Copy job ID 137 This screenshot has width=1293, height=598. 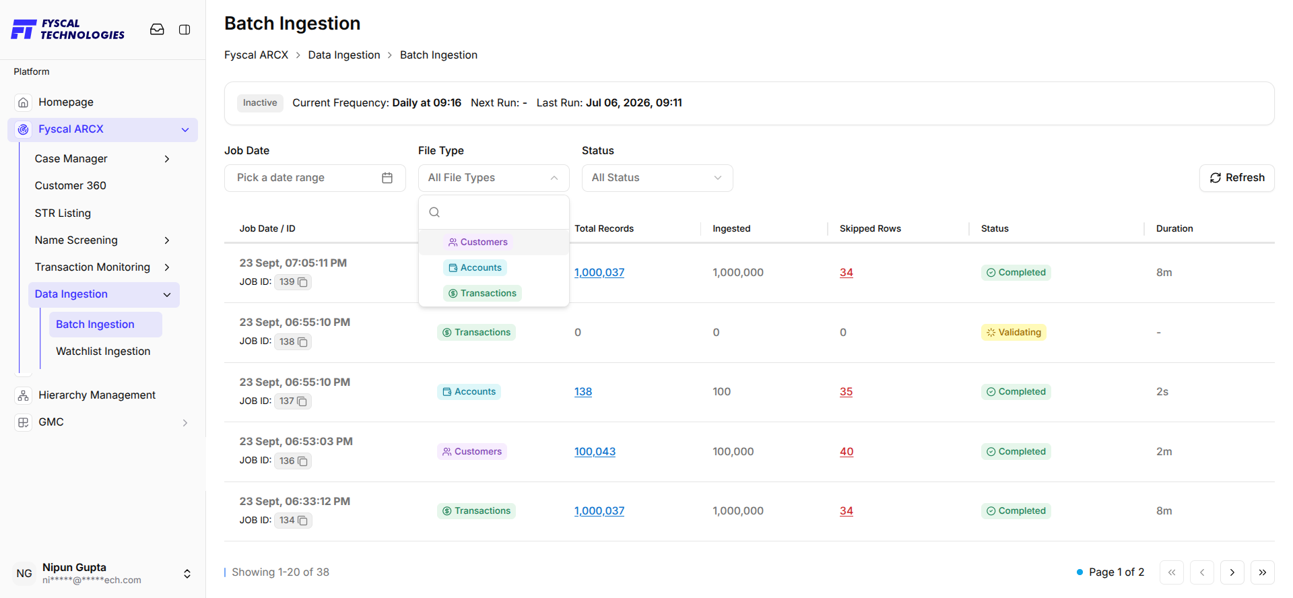pos(303,401)
